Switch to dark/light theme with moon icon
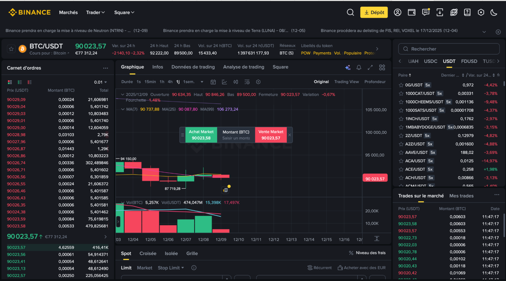506x281 pixels. tap(494, 12)
